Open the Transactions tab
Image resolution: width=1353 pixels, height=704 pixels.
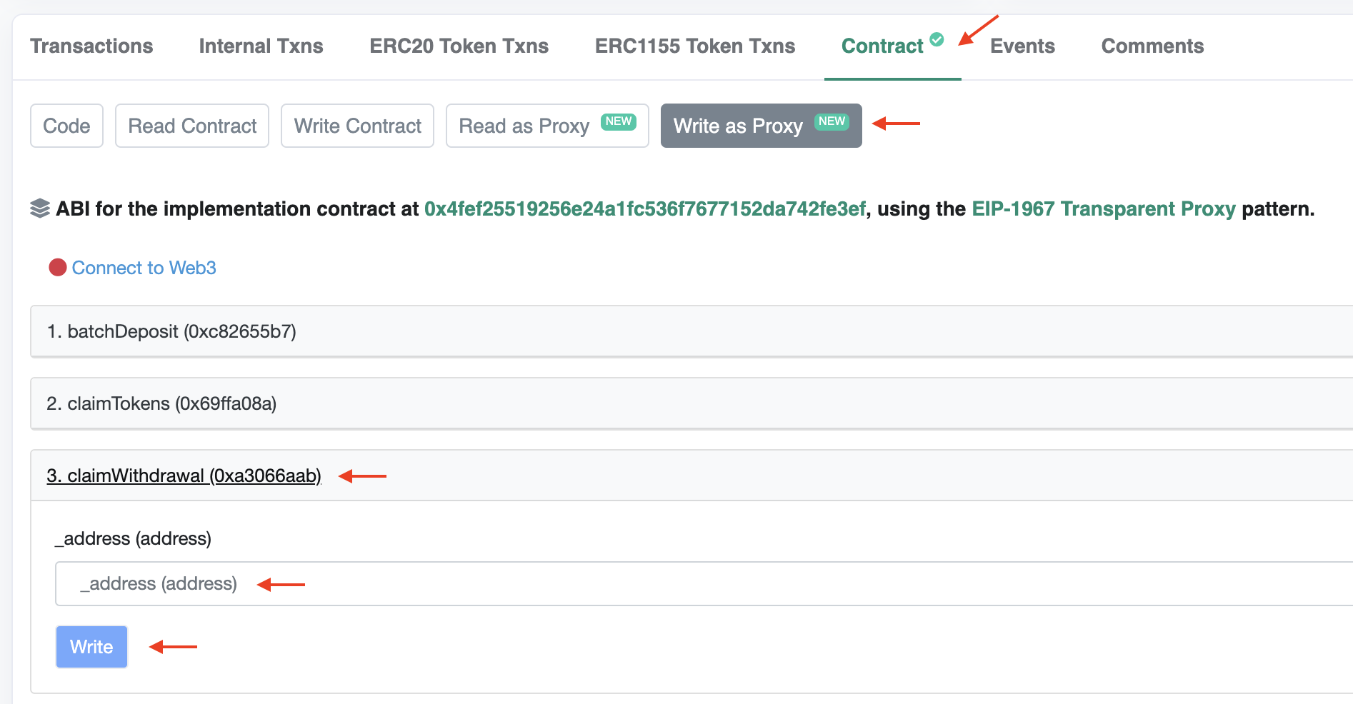pyautogui.click(x=91, y=46)
